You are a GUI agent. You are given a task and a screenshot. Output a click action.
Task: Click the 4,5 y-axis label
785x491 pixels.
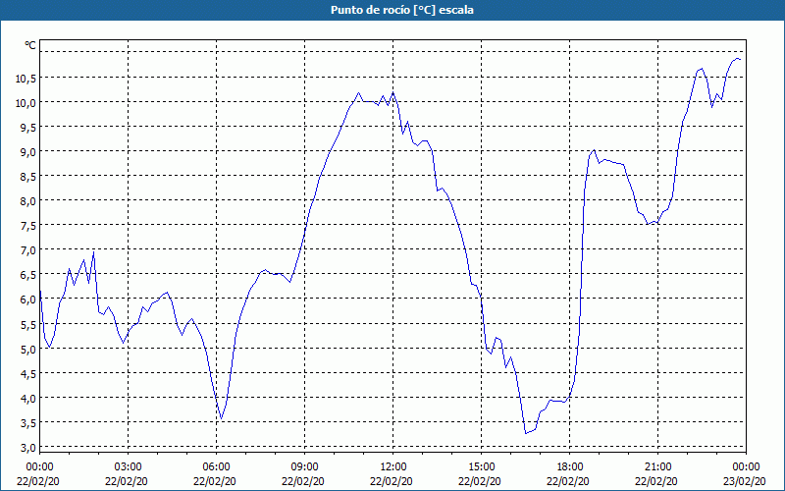27,373
